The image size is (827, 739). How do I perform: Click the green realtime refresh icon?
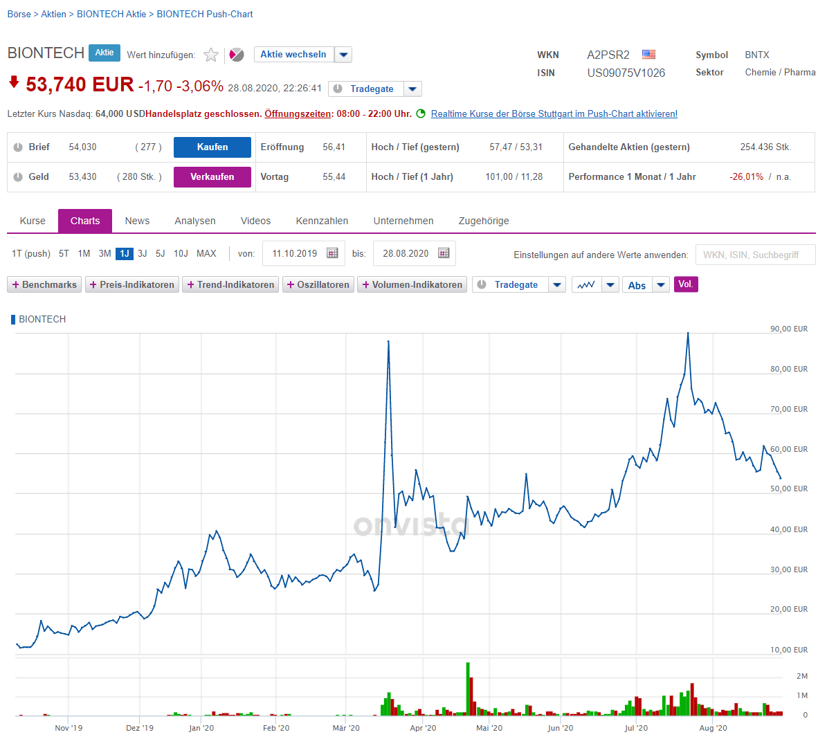[421, 113]
